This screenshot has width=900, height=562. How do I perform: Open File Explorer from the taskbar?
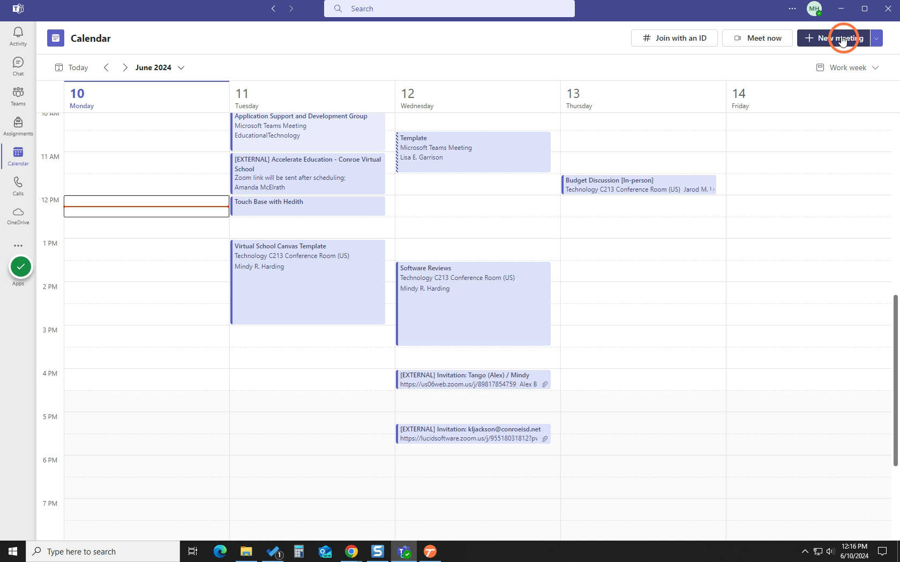(246, 551)
